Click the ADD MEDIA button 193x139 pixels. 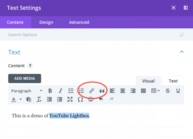[x=24, y=78]
